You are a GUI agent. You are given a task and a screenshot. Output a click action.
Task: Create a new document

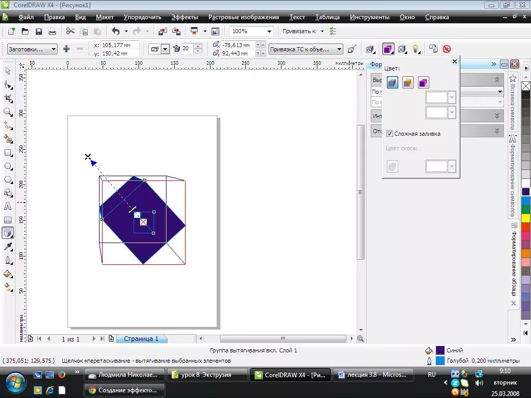click(x=11, y=32)
